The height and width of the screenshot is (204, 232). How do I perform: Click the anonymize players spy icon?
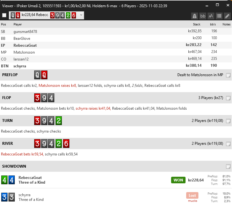[195, 16]
